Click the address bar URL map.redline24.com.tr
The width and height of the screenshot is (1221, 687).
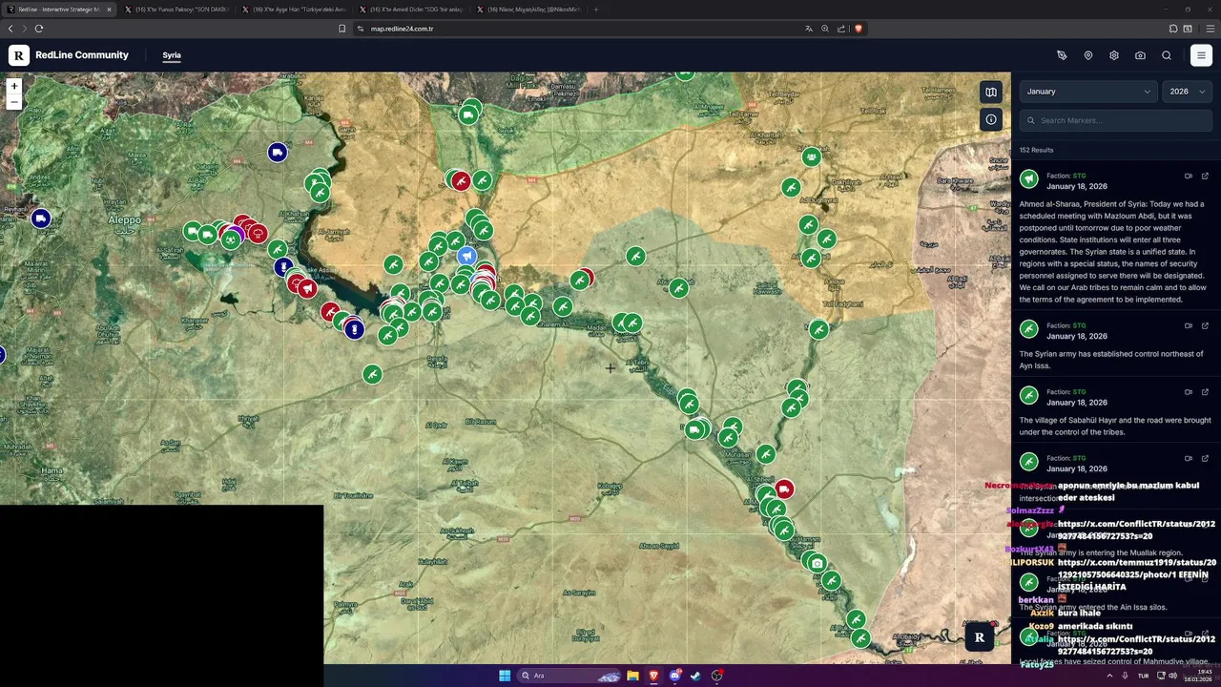402,29
